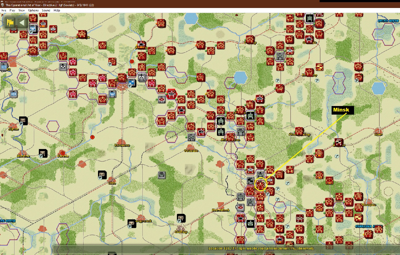Select the black supply unit above Alytus
This screenshot has height=255, width=400.
click(23, 121)
